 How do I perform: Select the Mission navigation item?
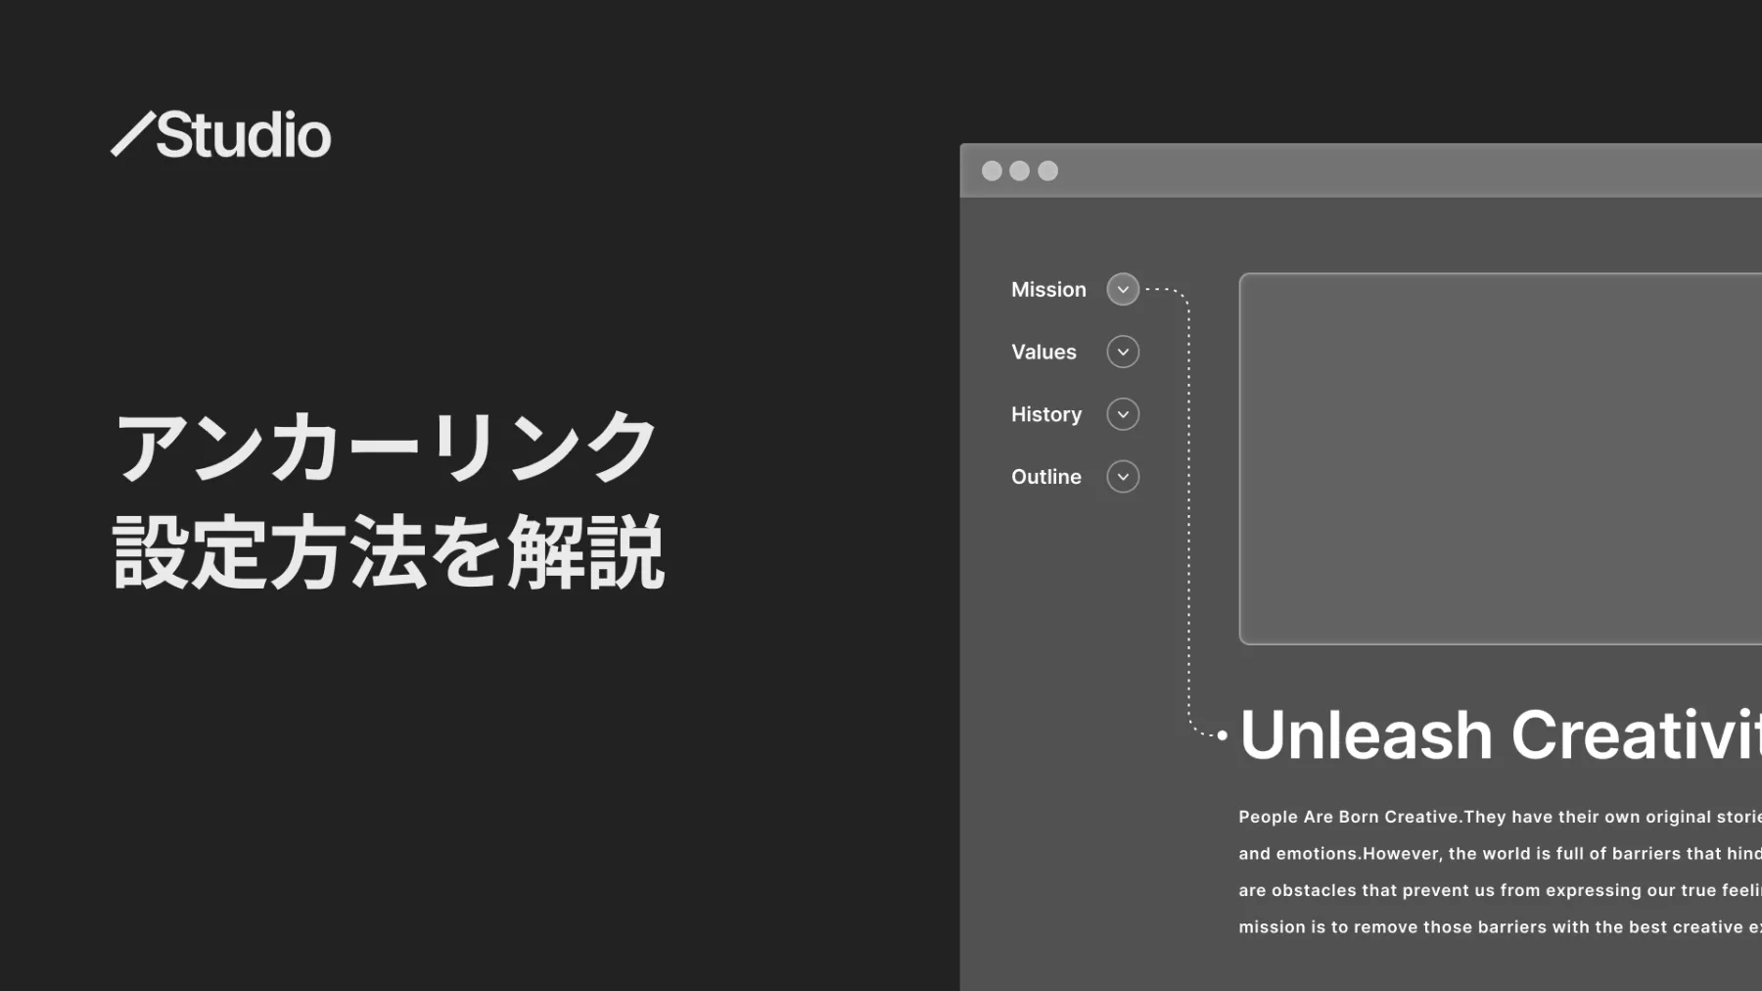[x=1048, y=290]
